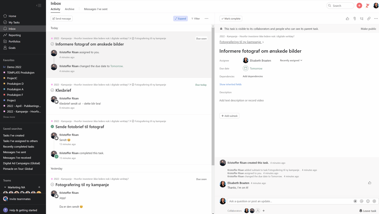Toggle completion circle for Klesbrief
Viewport: 379px width, 214px height.
(x=52, y=90)
